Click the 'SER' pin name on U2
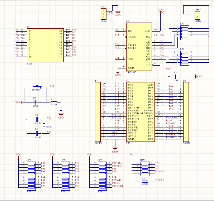Viewport: 214px width, 201px height. [x=130, y=59]
